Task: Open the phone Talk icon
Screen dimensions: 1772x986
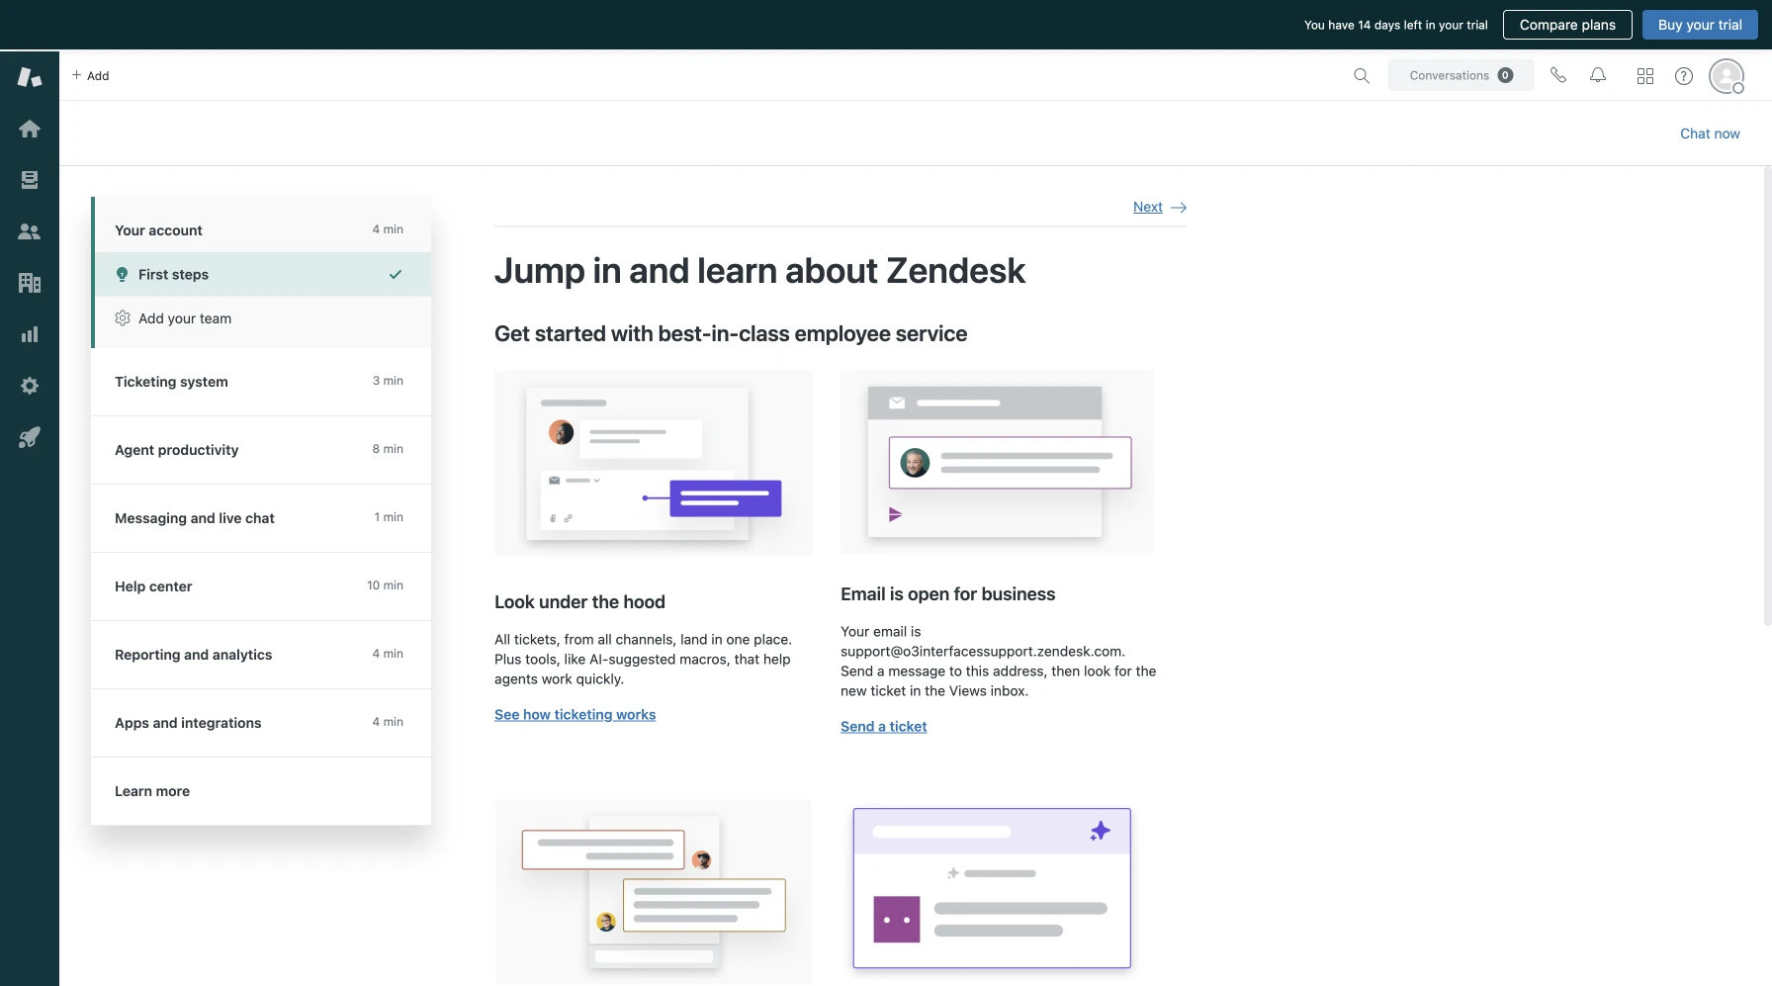Action: [x=1558, y=76]
